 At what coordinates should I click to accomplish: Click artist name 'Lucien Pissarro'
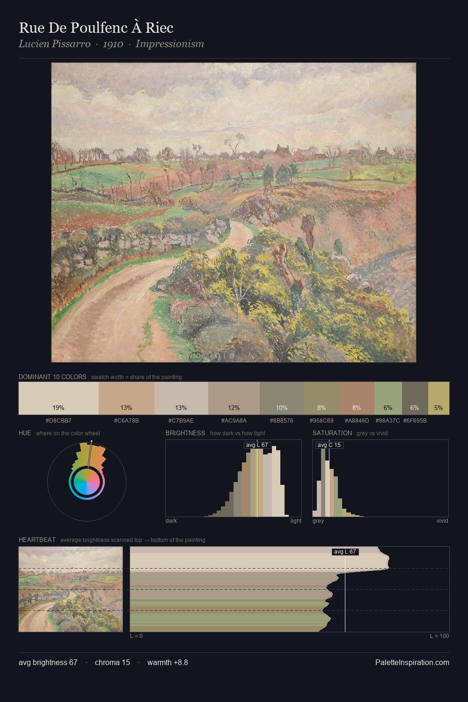coord(55,44)
